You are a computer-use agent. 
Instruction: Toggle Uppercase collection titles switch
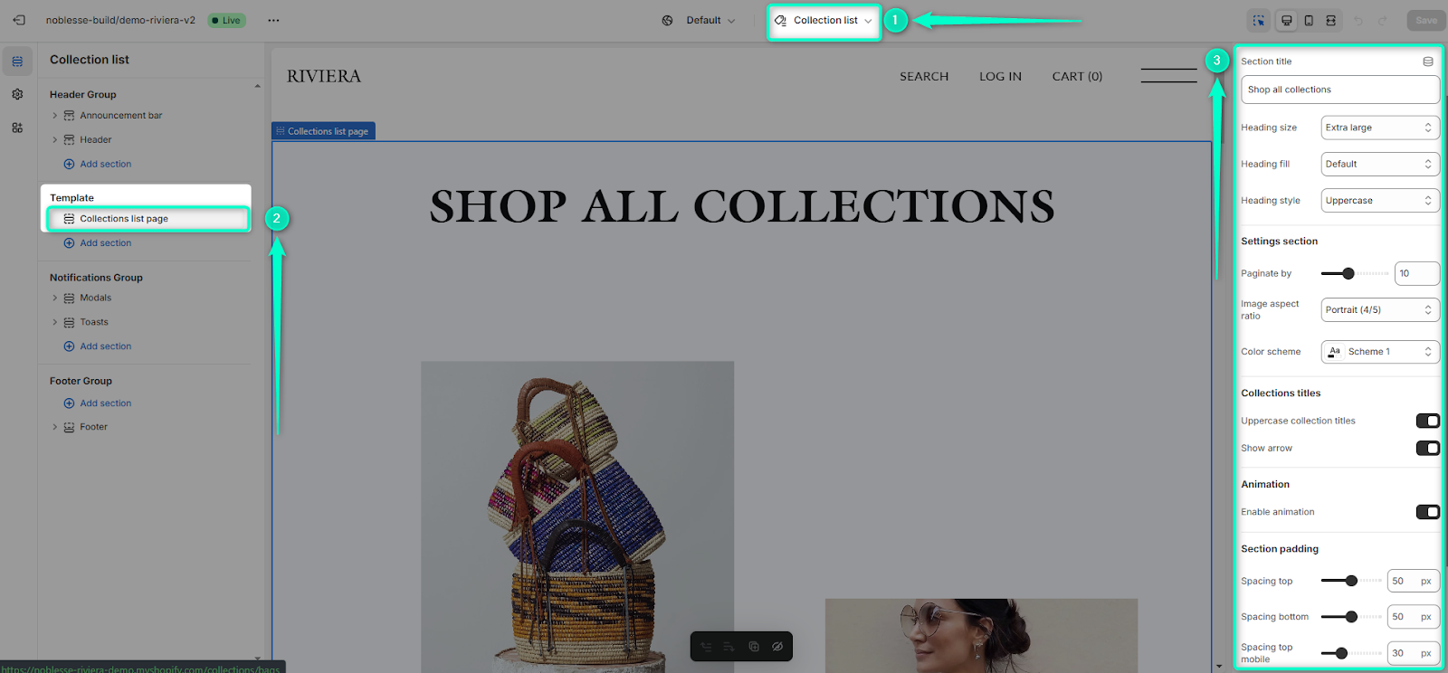[x=1427, y=421]
